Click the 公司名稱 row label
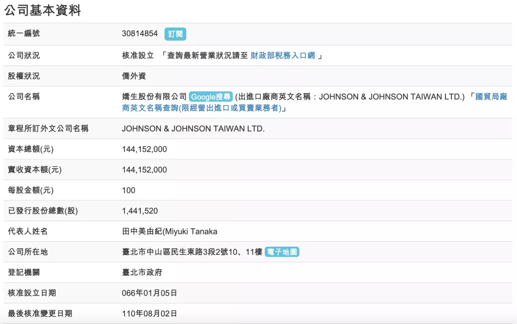 pyautogui.click(x=24, y=97)
